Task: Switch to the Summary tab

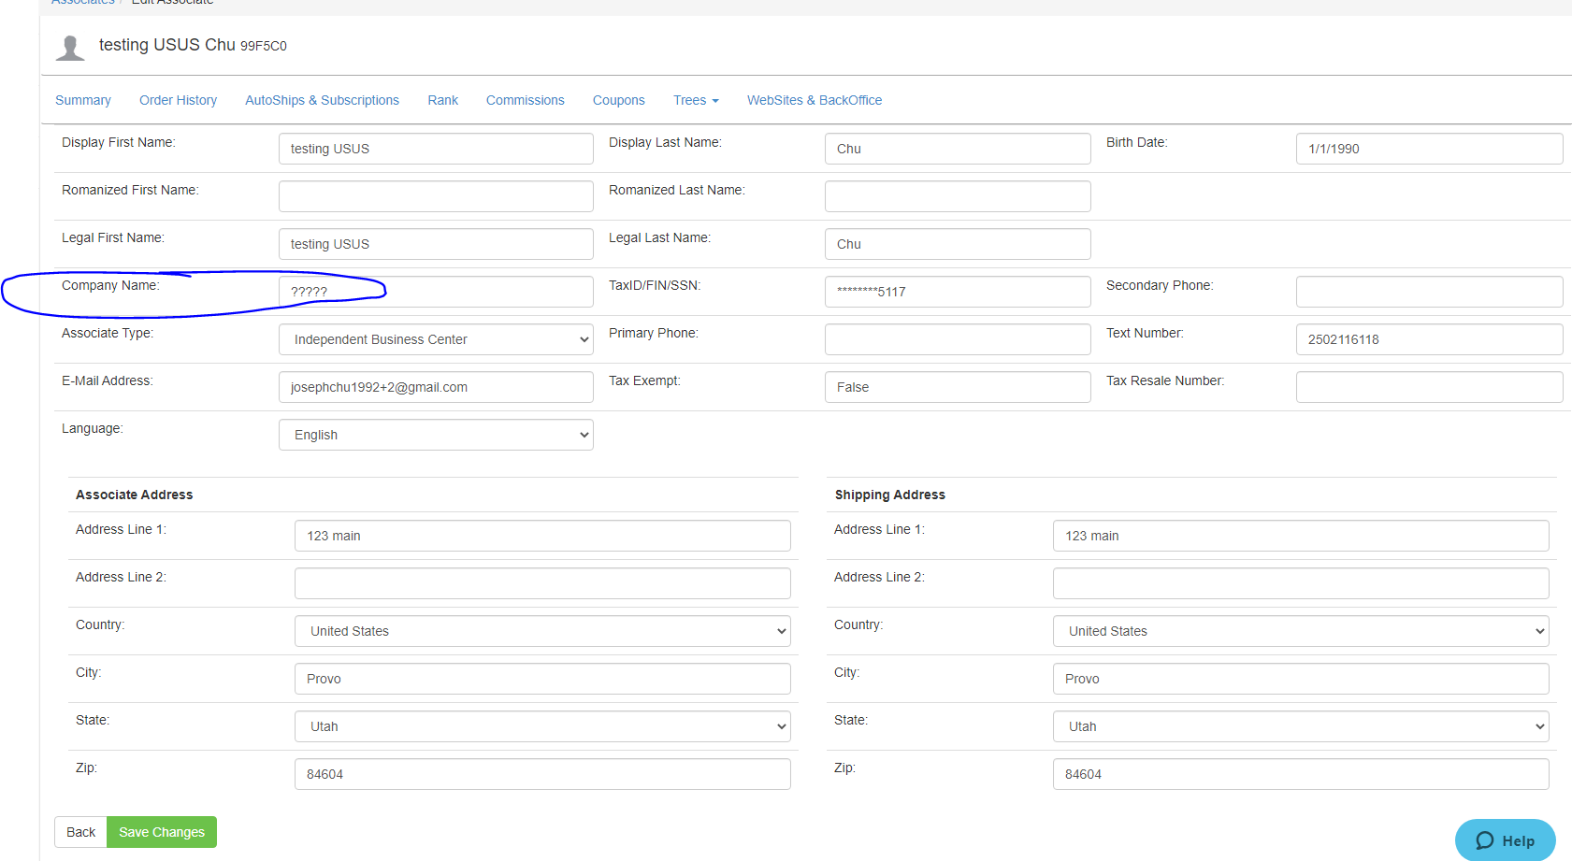Action: tap(82, 100)
